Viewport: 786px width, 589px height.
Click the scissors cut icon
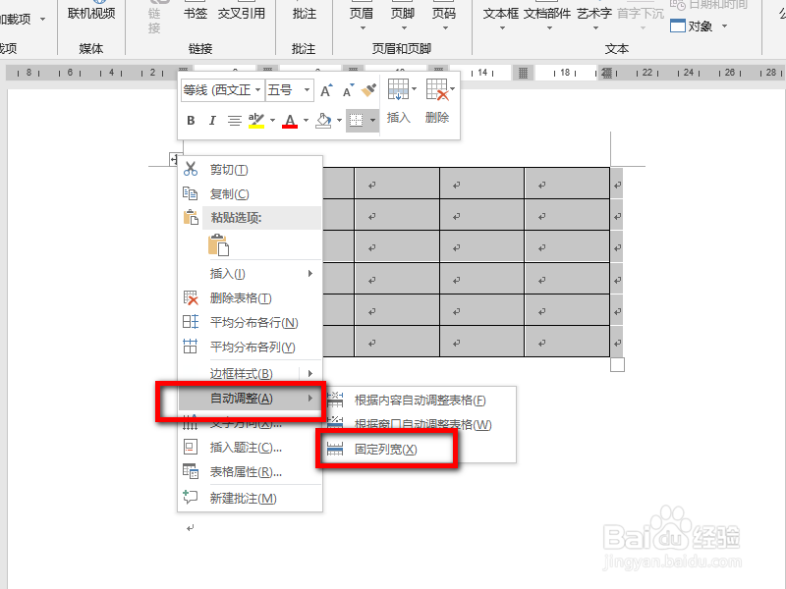tap(191, 169)
